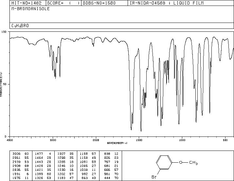Click the peak table entry 1038
Viewport: 234px width, 181px height.
coord(84,170)
